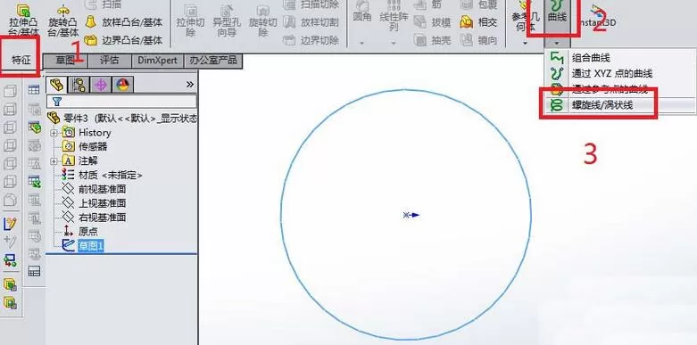Select the 镜向 mirror tool
Screen dimensions: 697x345
(x=478, y=40)
